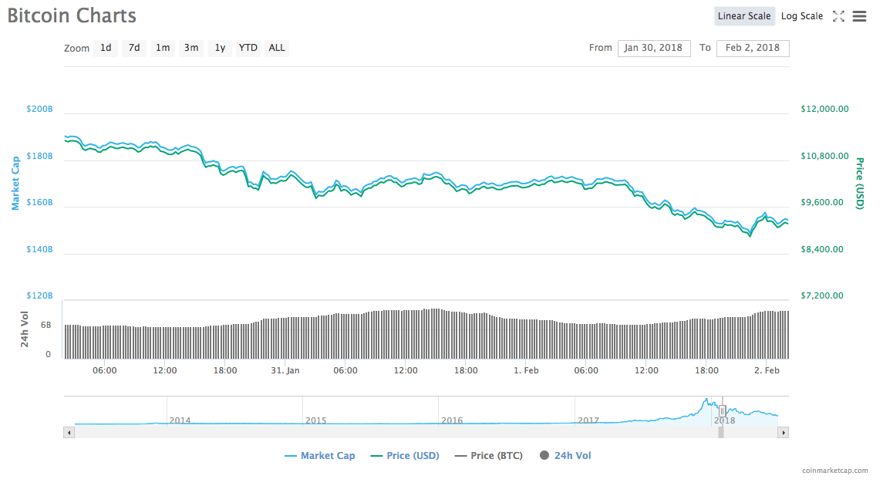Select the 1m zoom preset
This screenshot has height=486, width=883.
click(x=163, y=48)
